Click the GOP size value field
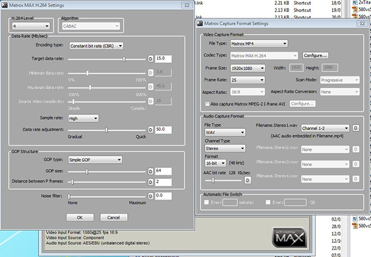 [x=163, y=171]
